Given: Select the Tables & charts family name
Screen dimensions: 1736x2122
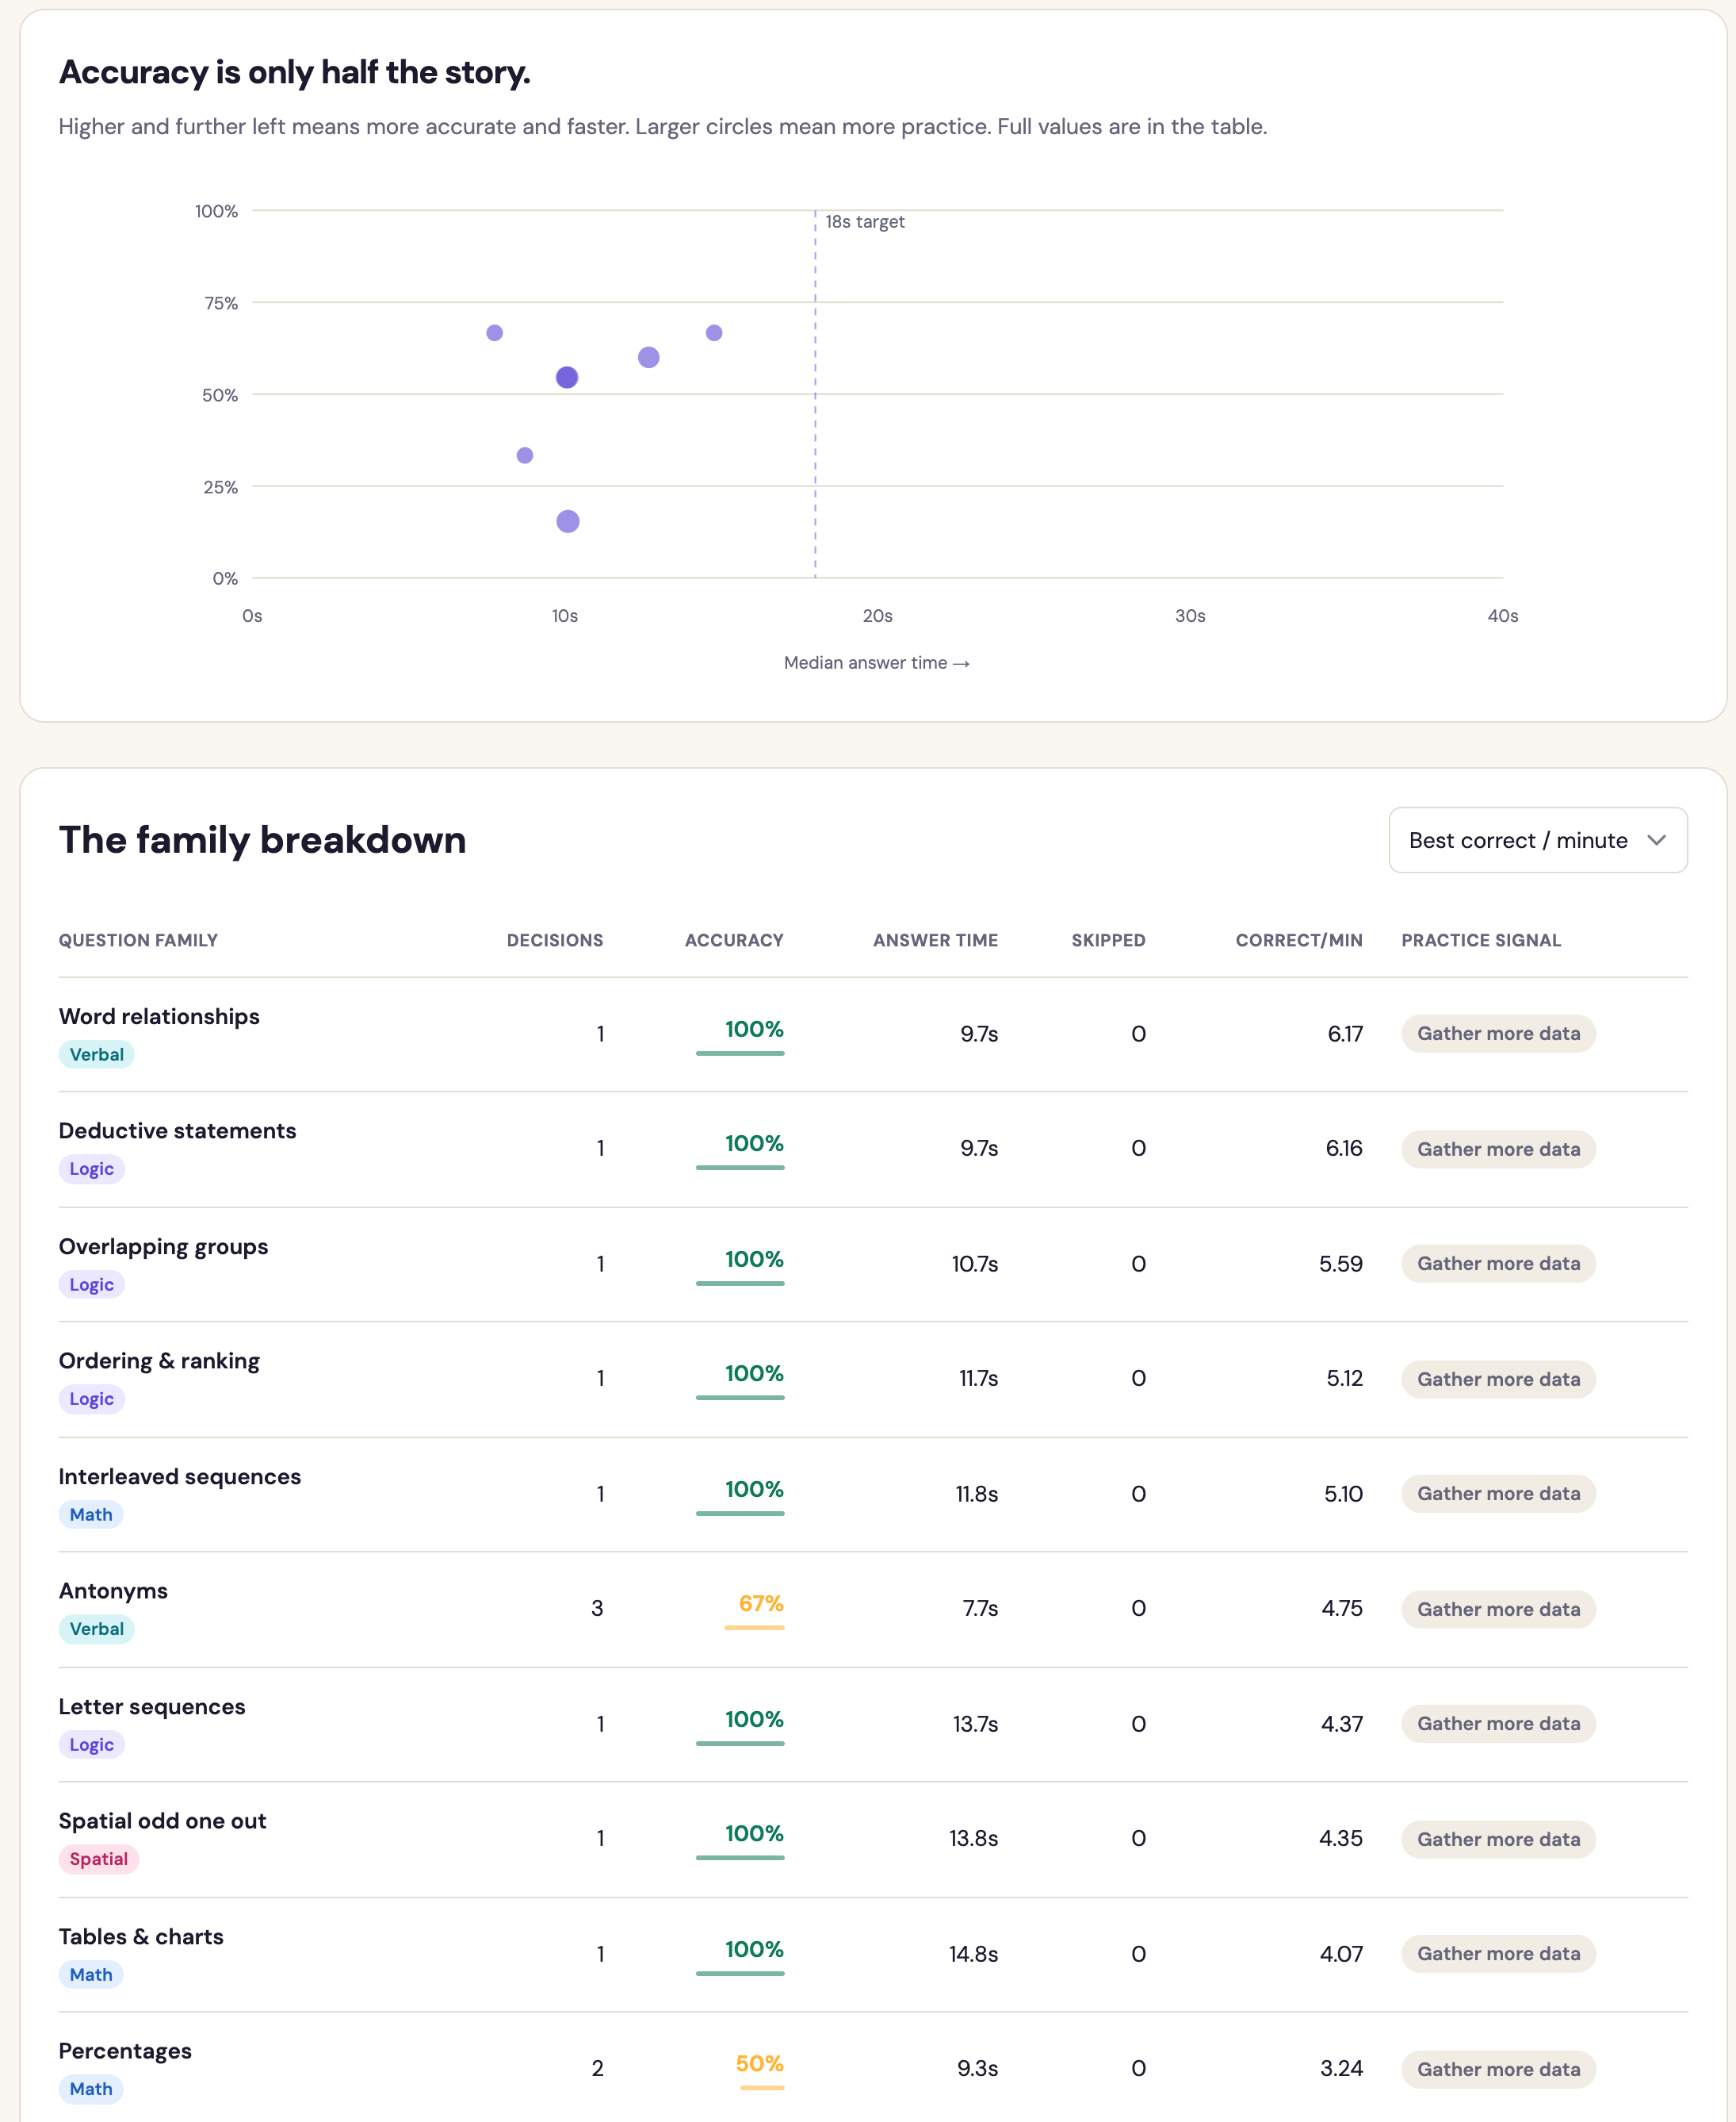Looking at the screenshot, I should click(141, 1937).
